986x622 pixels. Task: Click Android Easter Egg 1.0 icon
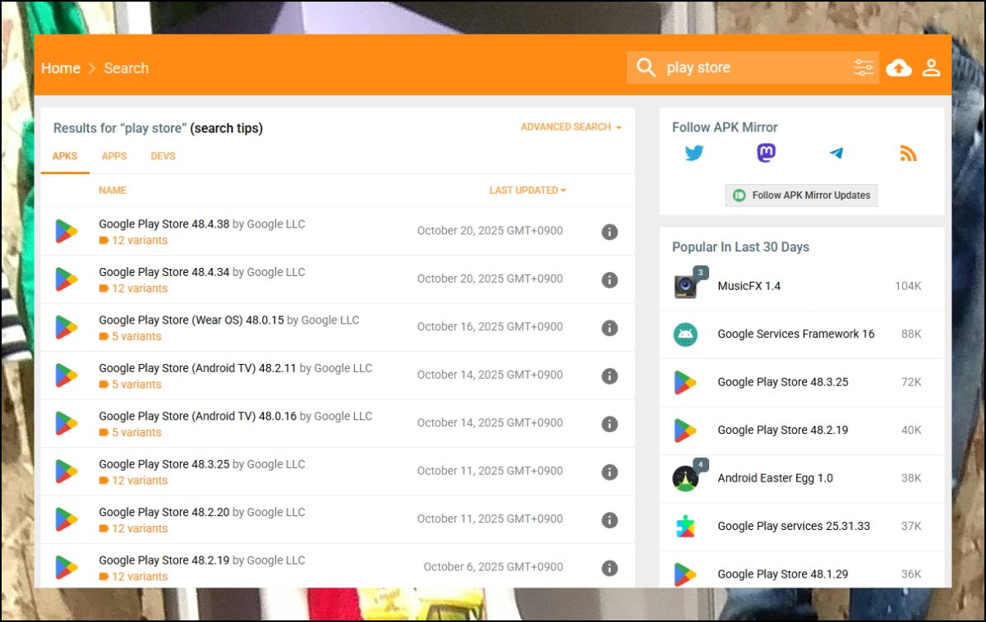pos(685,478)
